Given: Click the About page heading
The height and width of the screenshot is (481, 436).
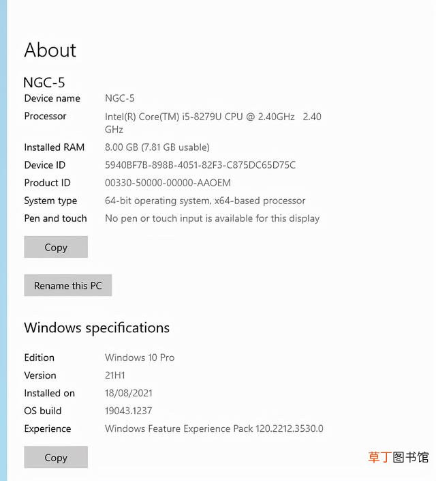Looking at the screenshot, I should click(x=50, y=50).
